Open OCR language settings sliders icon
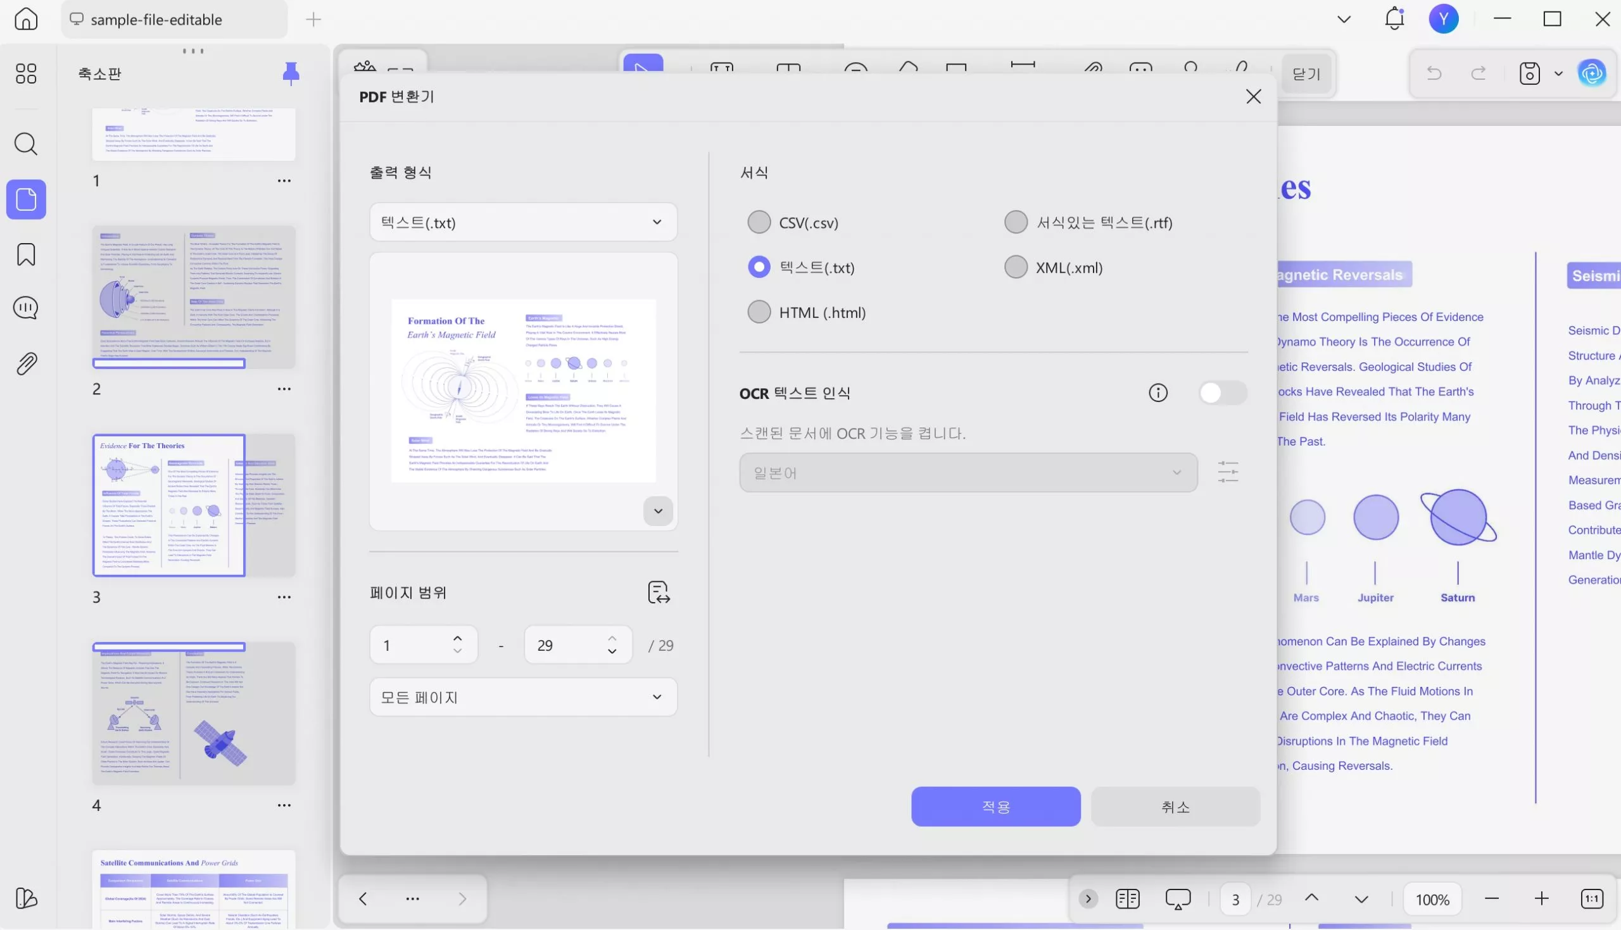The width and height of the screenshot is (1621, 930). point(1228,472)
